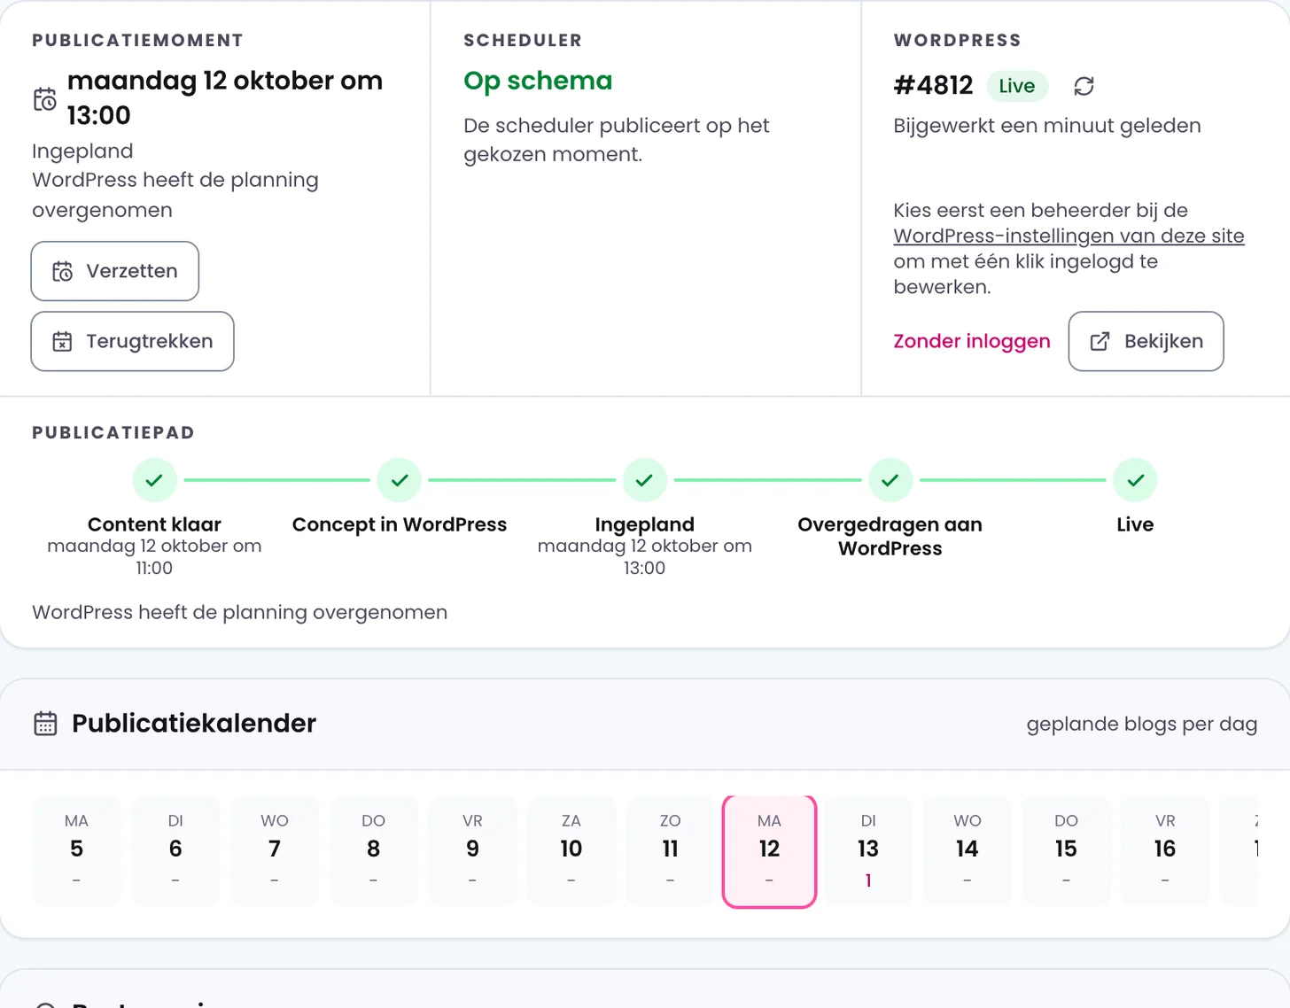Click the Verzetten reschedule button

point(115,271)
